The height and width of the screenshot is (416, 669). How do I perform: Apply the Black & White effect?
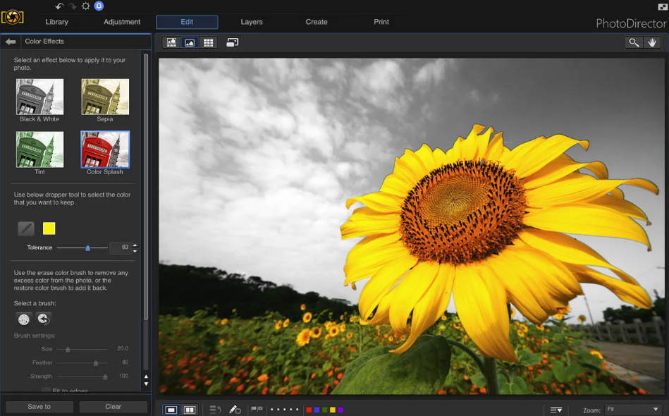click(39, 97)
